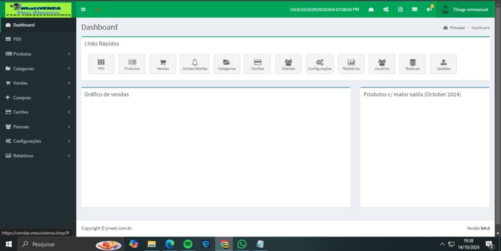The height and width of the screenshot is (251, 501).
Task: Expand the Vendas submenu chevron
Action: pyautogui.click(x=69, y=83)
